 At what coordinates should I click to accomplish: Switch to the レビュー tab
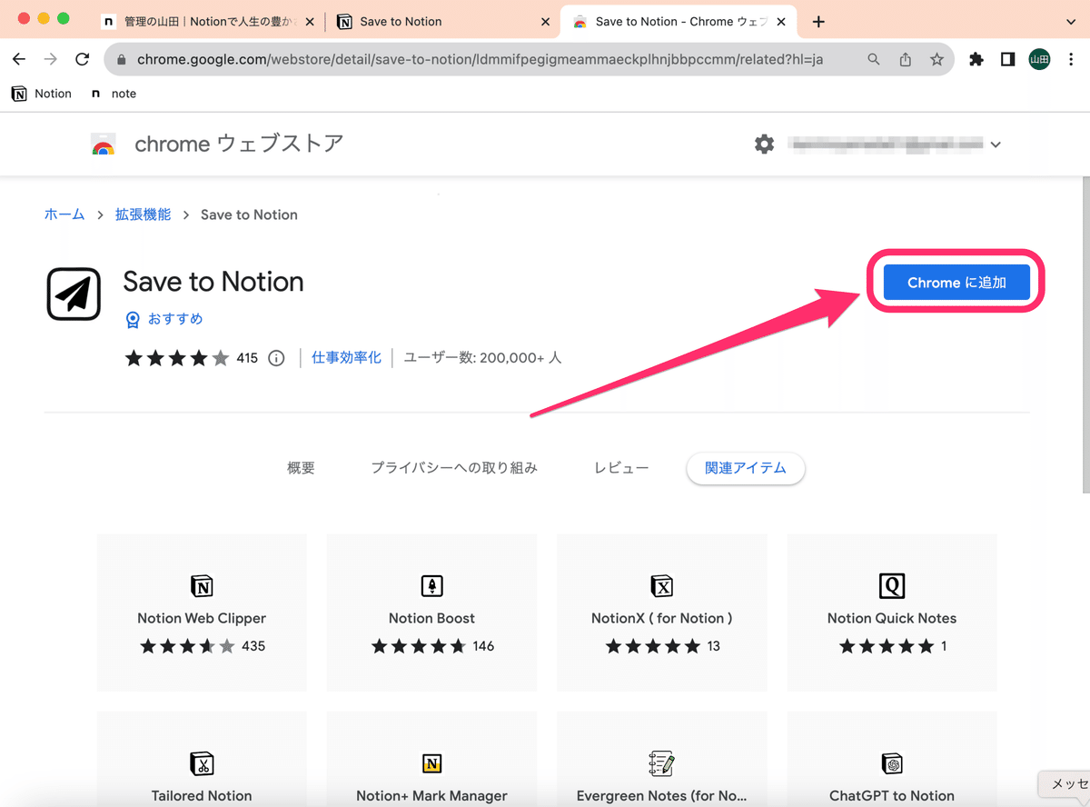[x=621, y=467]
